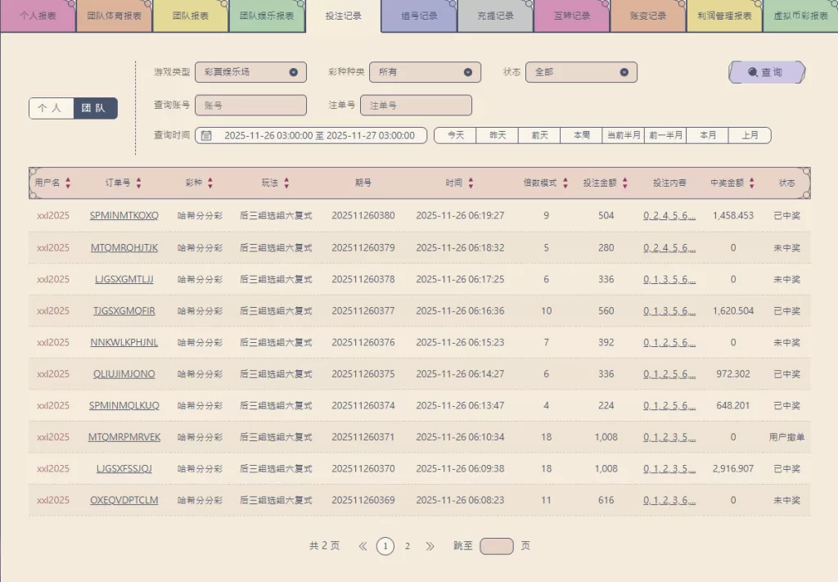838x582 pixels.
Task: Click the 注单号 input field
Action: coord(416,106)
